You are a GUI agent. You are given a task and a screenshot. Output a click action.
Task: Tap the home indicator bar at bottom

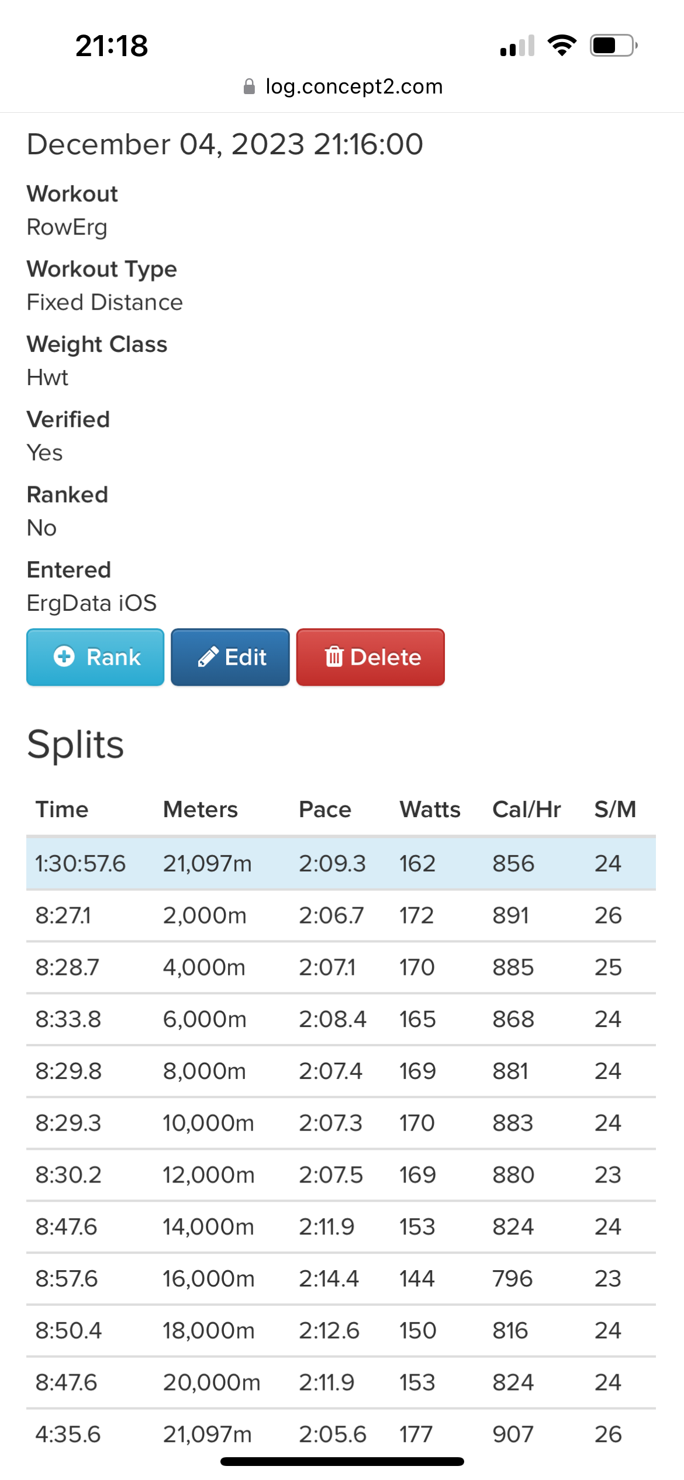click(342, 1461)
